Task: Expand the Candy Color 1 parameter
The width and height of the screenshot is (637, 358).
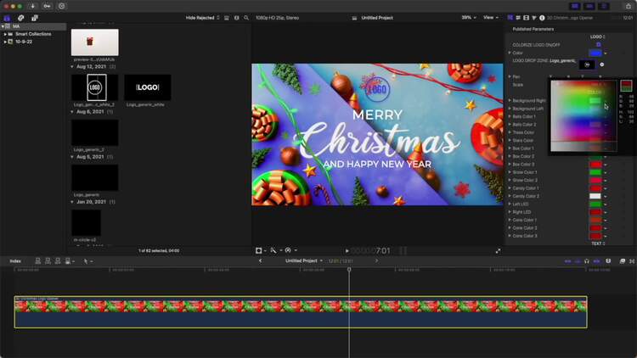Action: tap(510, 188)
